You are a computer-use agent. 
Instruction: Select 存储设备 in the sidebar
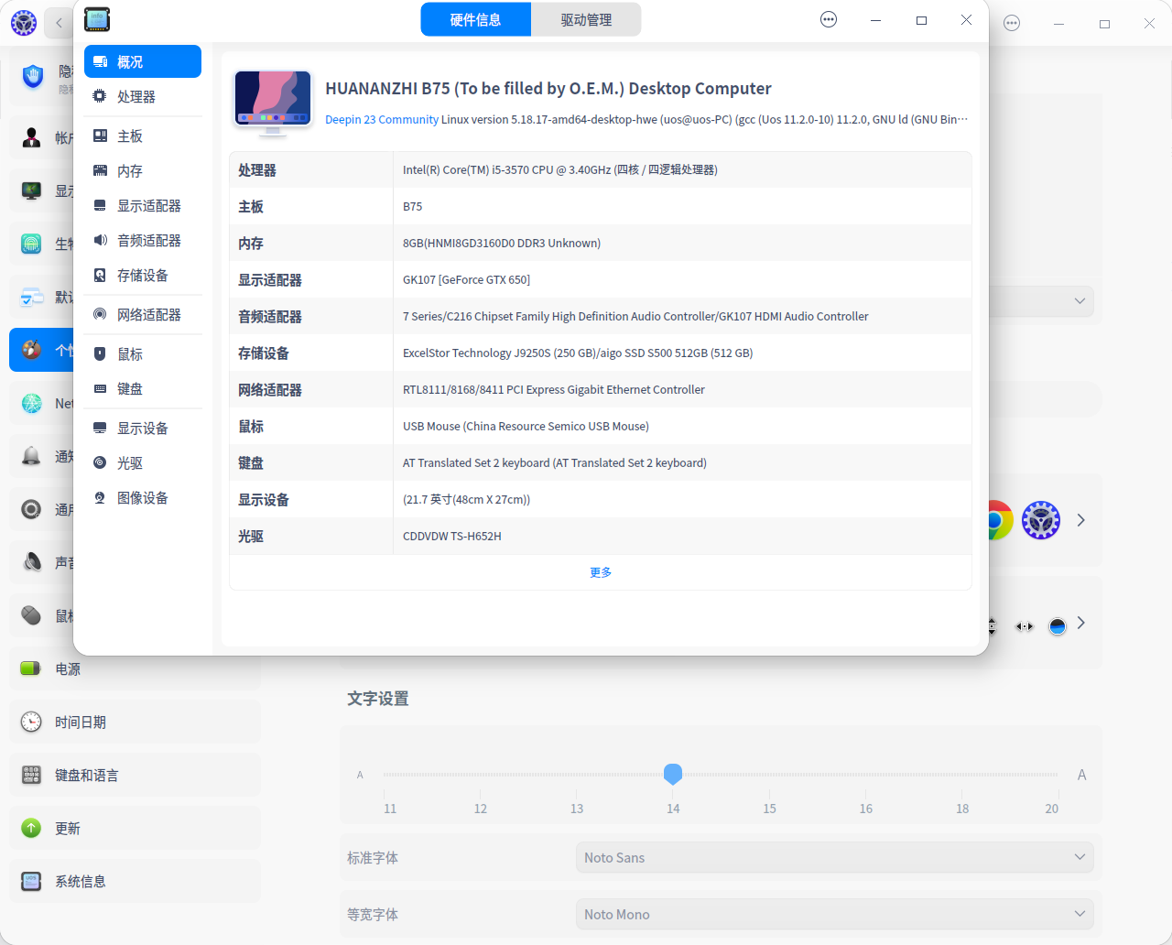[x=142, y=275]
